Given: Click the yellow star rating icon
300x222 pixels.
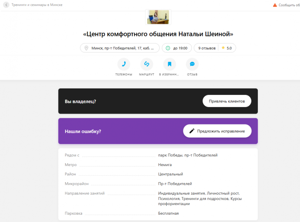Looking at the screenshot, I should (x=223, y=48).
